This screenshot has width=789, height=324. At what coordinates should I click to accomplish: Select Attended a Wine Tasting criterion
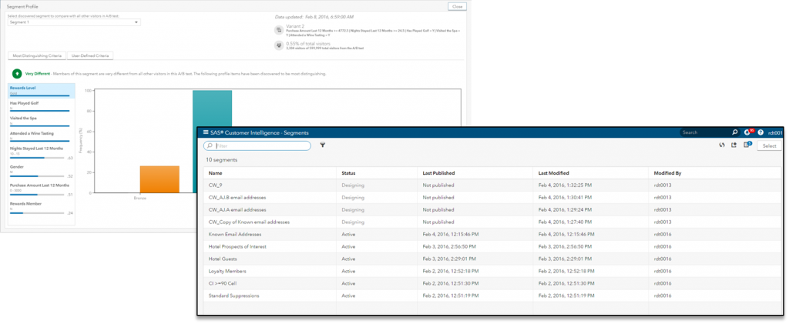42,135
